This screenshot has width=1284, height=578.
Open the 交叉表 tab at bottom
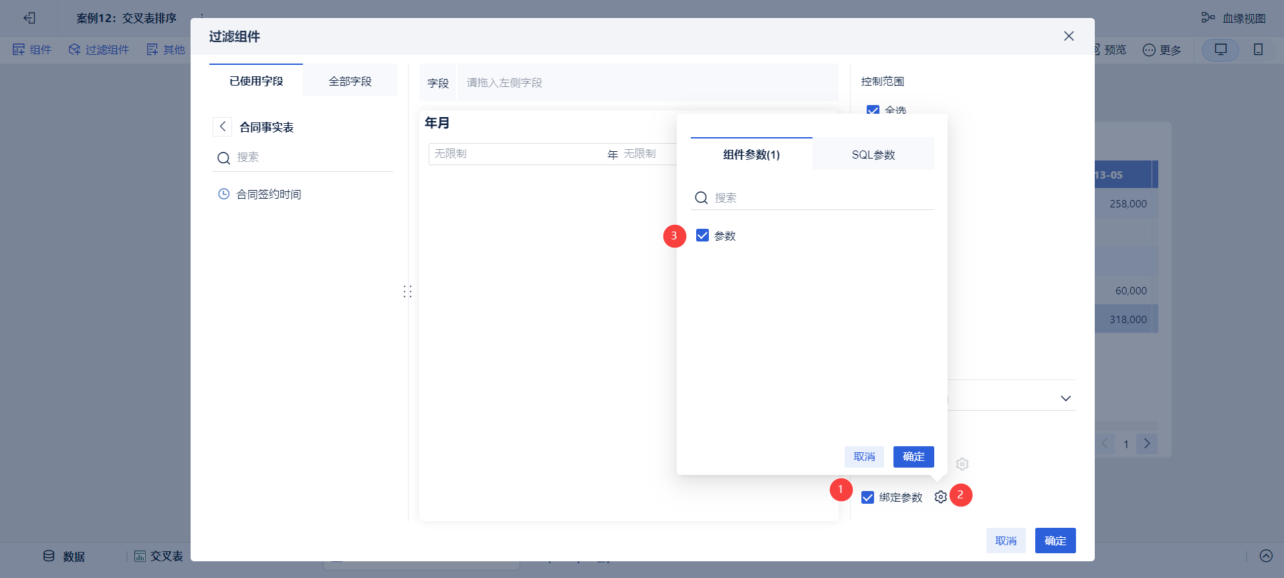[x=158, y=557]
